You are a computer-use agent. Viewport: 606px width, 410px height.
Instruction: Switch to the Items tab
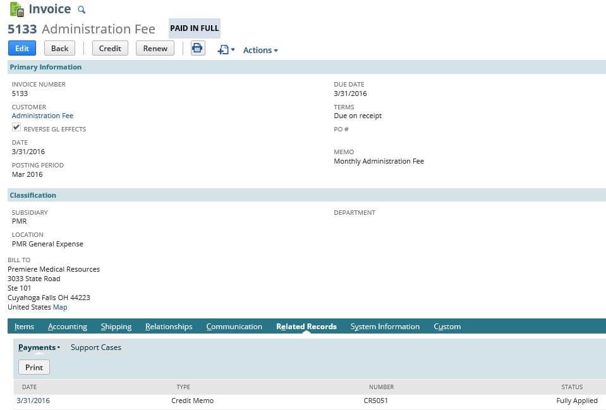point(24,327)
